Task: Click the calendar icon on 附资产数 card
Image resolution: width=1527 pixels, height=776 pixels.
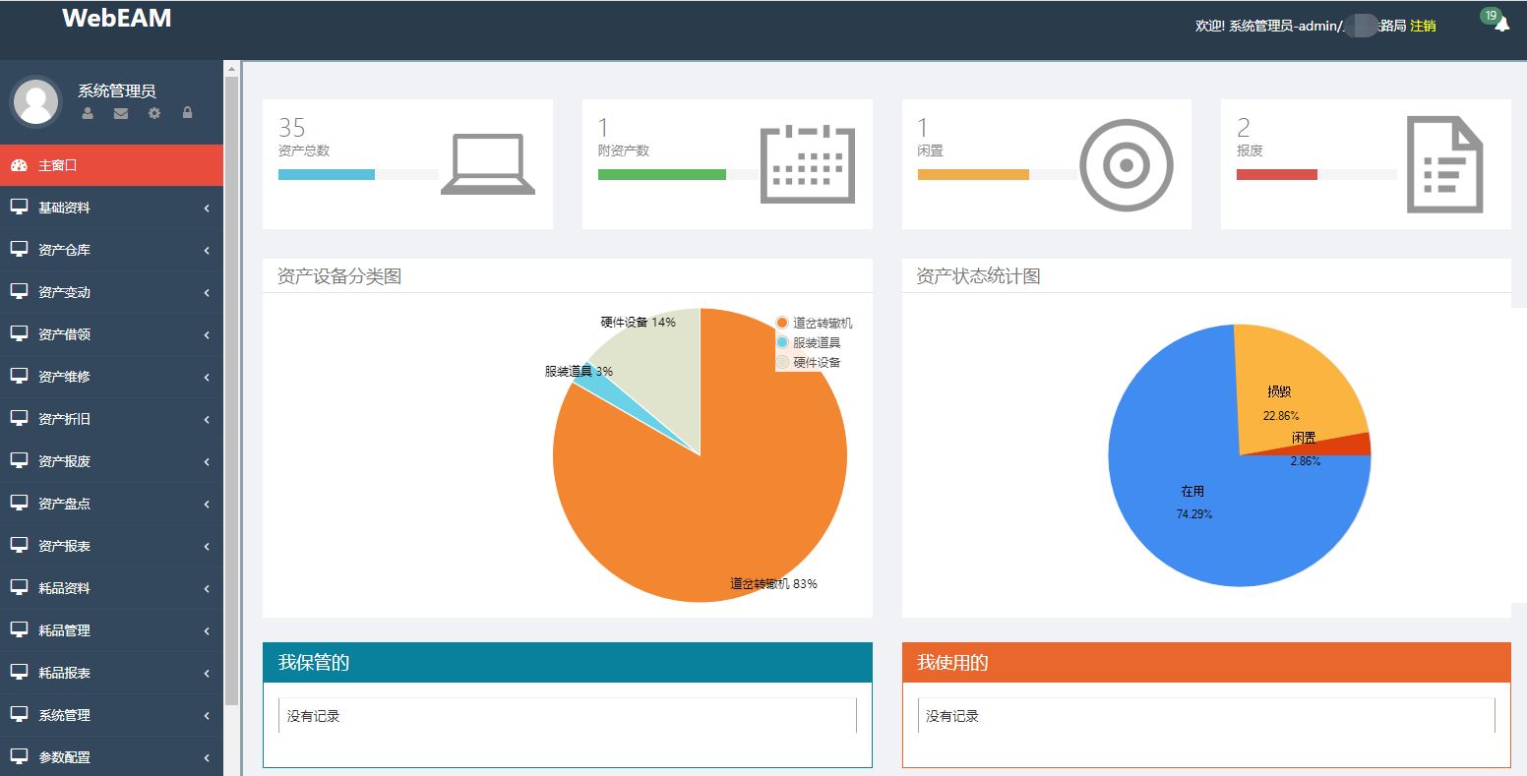Action: (x=807, y=164)
